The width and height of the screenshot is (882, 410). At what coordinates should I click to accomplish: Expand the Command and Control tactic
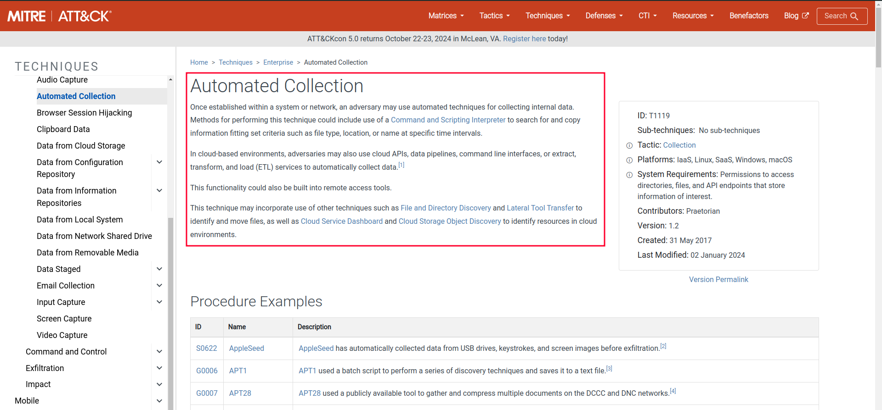click(159, 352)
